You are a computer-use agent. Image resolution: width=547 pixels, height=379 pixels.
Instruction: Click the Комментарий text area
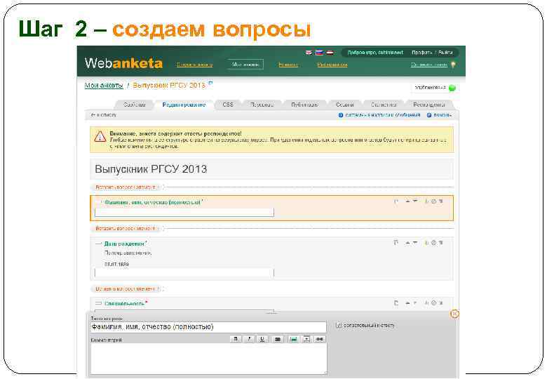click(x=208, y=359)
